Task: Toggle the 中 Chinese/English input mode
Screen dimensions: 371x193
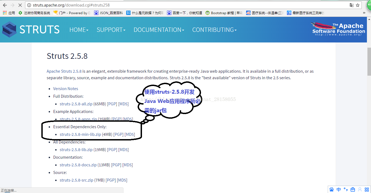Action: 339,189
